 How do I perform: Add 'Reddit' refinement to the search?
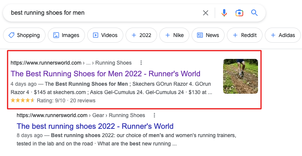[x=245, y=35]
